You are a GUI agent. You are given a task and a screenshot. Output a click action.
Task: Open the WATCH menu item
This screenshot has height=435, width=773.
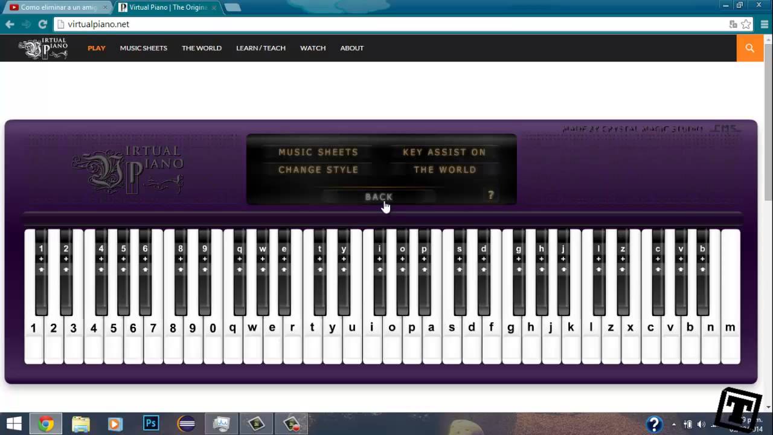(313, 48)
